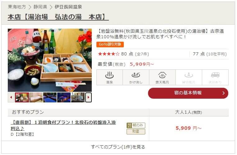Select the bedroom photo thumbnail
The height and width of the screenshot is (155, 237).
[36, 97]
